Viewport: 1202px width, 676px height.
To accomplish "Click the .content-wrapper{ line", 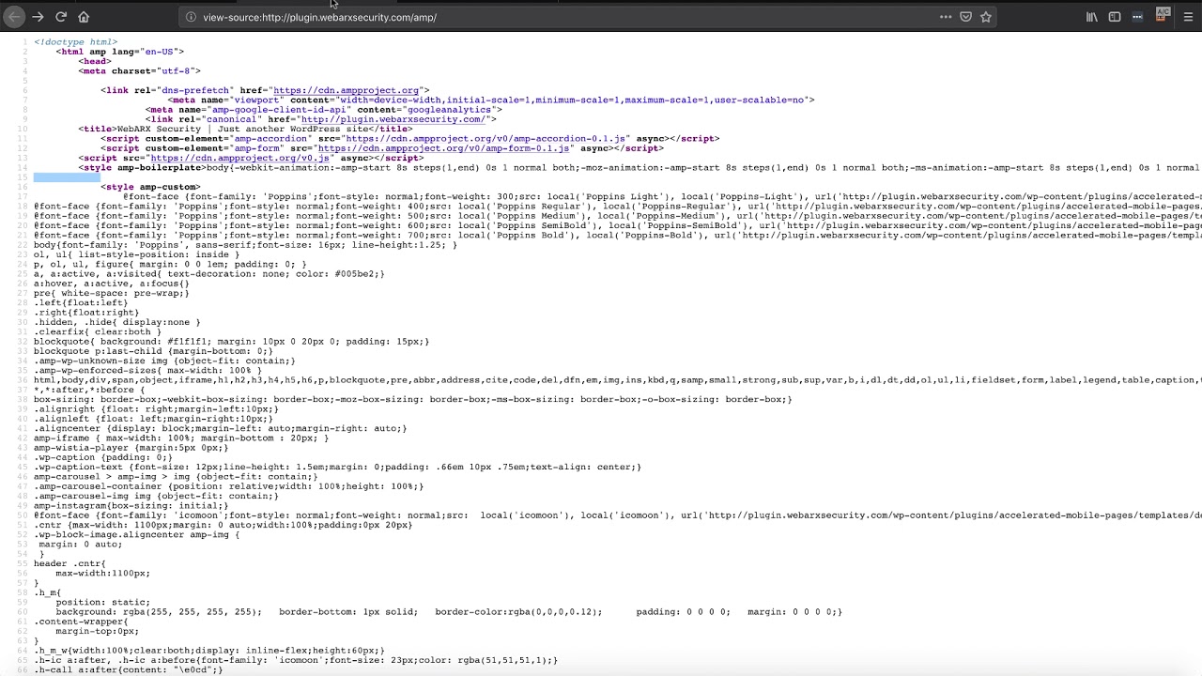I will pos(81,622).
